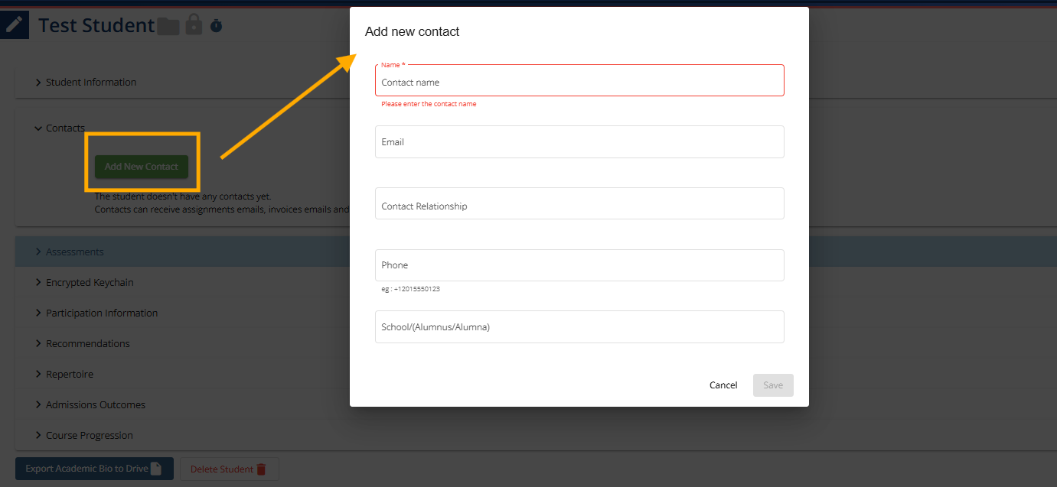Open the folder icon next to Test Student
The height and width of the screenshot is (487, 1057).
pos(168,26)
